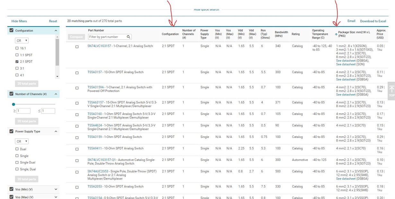Open the SN74LVC1G3157-Q1 part link
395x199 pixels.
click(x=102, y=160)
